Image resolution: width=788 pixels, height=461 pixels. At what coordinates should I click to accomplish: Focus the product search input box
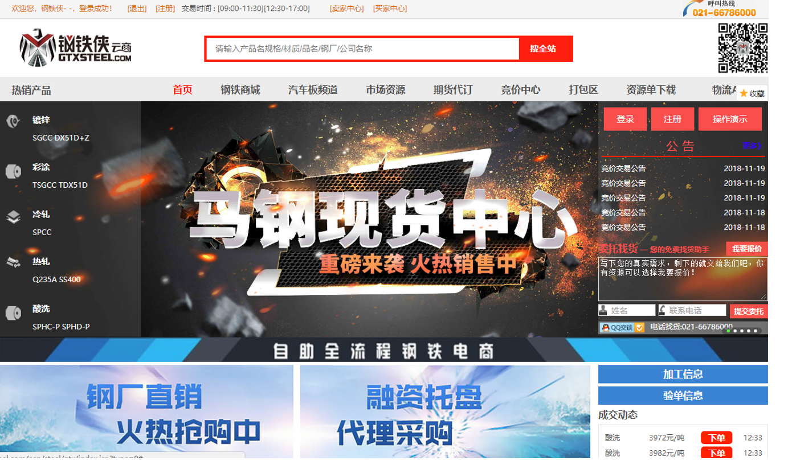click(362, 49)
